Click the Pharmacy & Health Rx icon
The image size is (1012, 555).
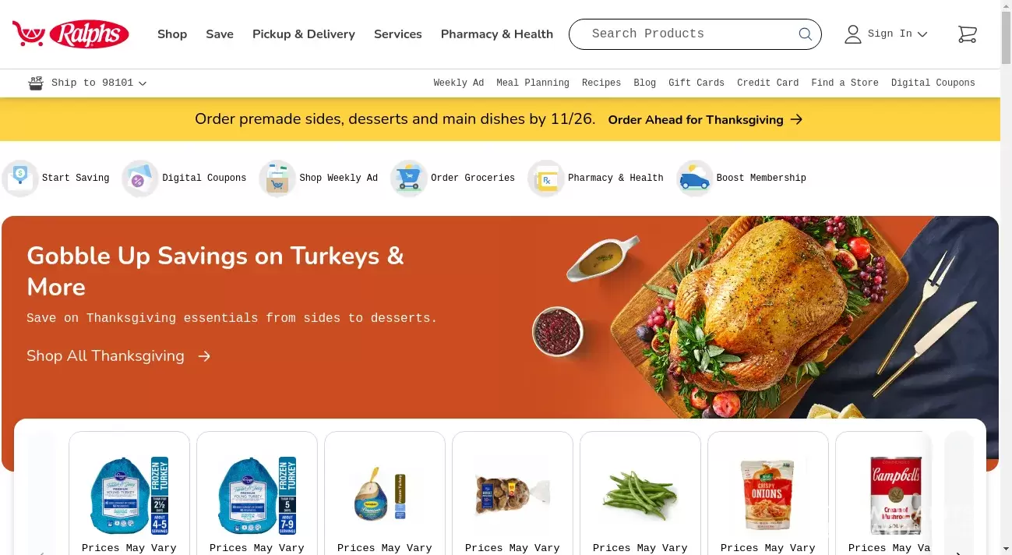546,179
